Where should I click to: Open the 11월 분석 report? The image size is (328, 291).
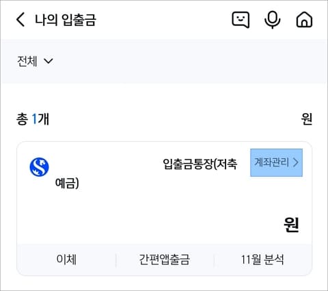(x=262, y=260)
